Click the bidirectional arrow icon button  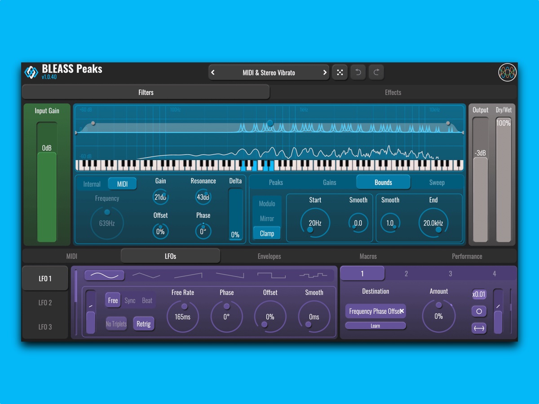(x=479, y=328)
